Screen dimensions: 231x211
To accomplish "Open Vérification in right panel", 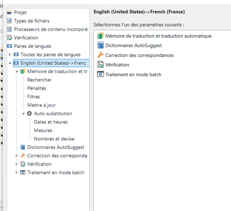I will click(x=117, y=65).
